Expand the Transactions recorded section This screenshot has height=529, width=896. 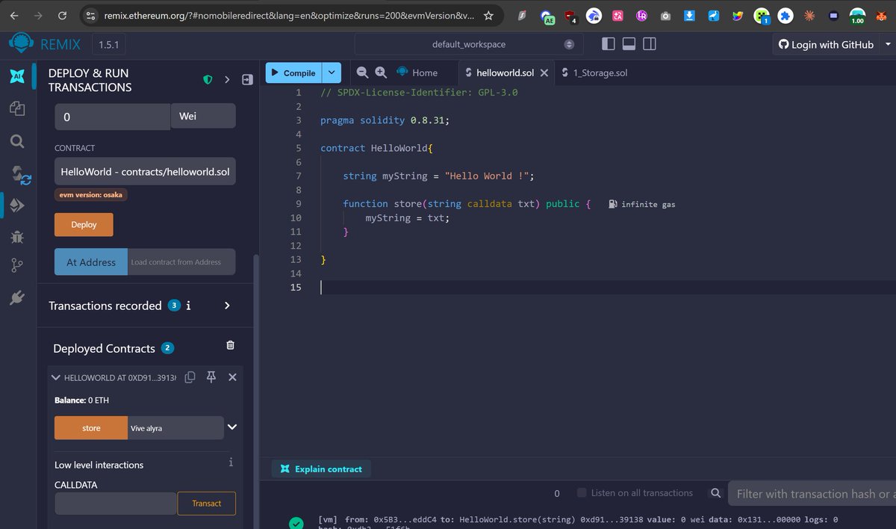point(227,306)
